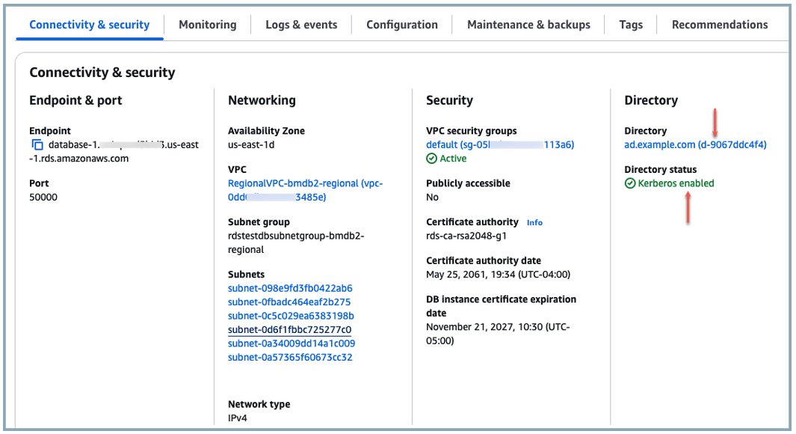This screenshot has height=434, width=796.
Task: Select the Configuration tab
Action: tap(401, 25)
